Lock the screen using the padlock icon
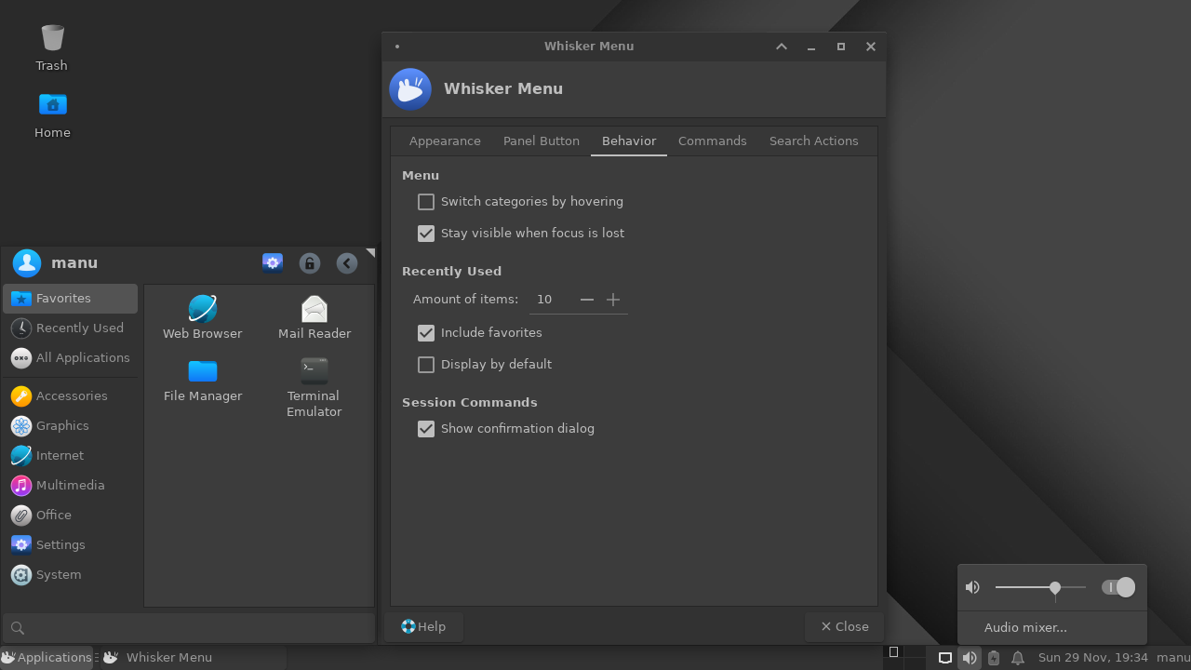Viewport: 1191px width, 670px height. tap(309, 262)
